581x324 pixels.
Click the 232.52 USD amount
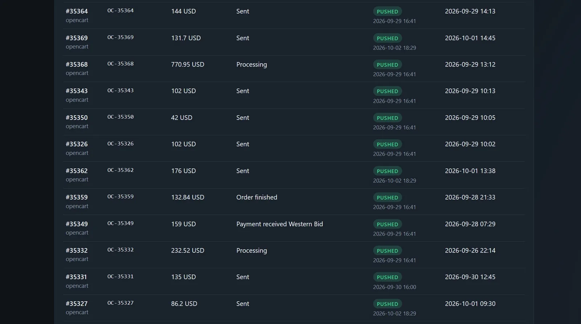pyautogui.click(x=188, y=250)
